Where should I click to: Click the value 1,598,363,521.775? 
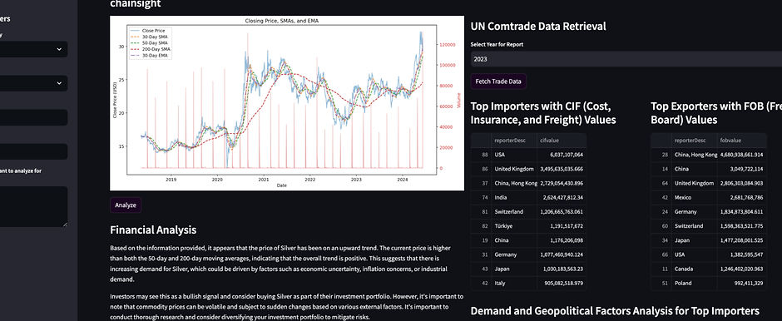pos(741,226)
